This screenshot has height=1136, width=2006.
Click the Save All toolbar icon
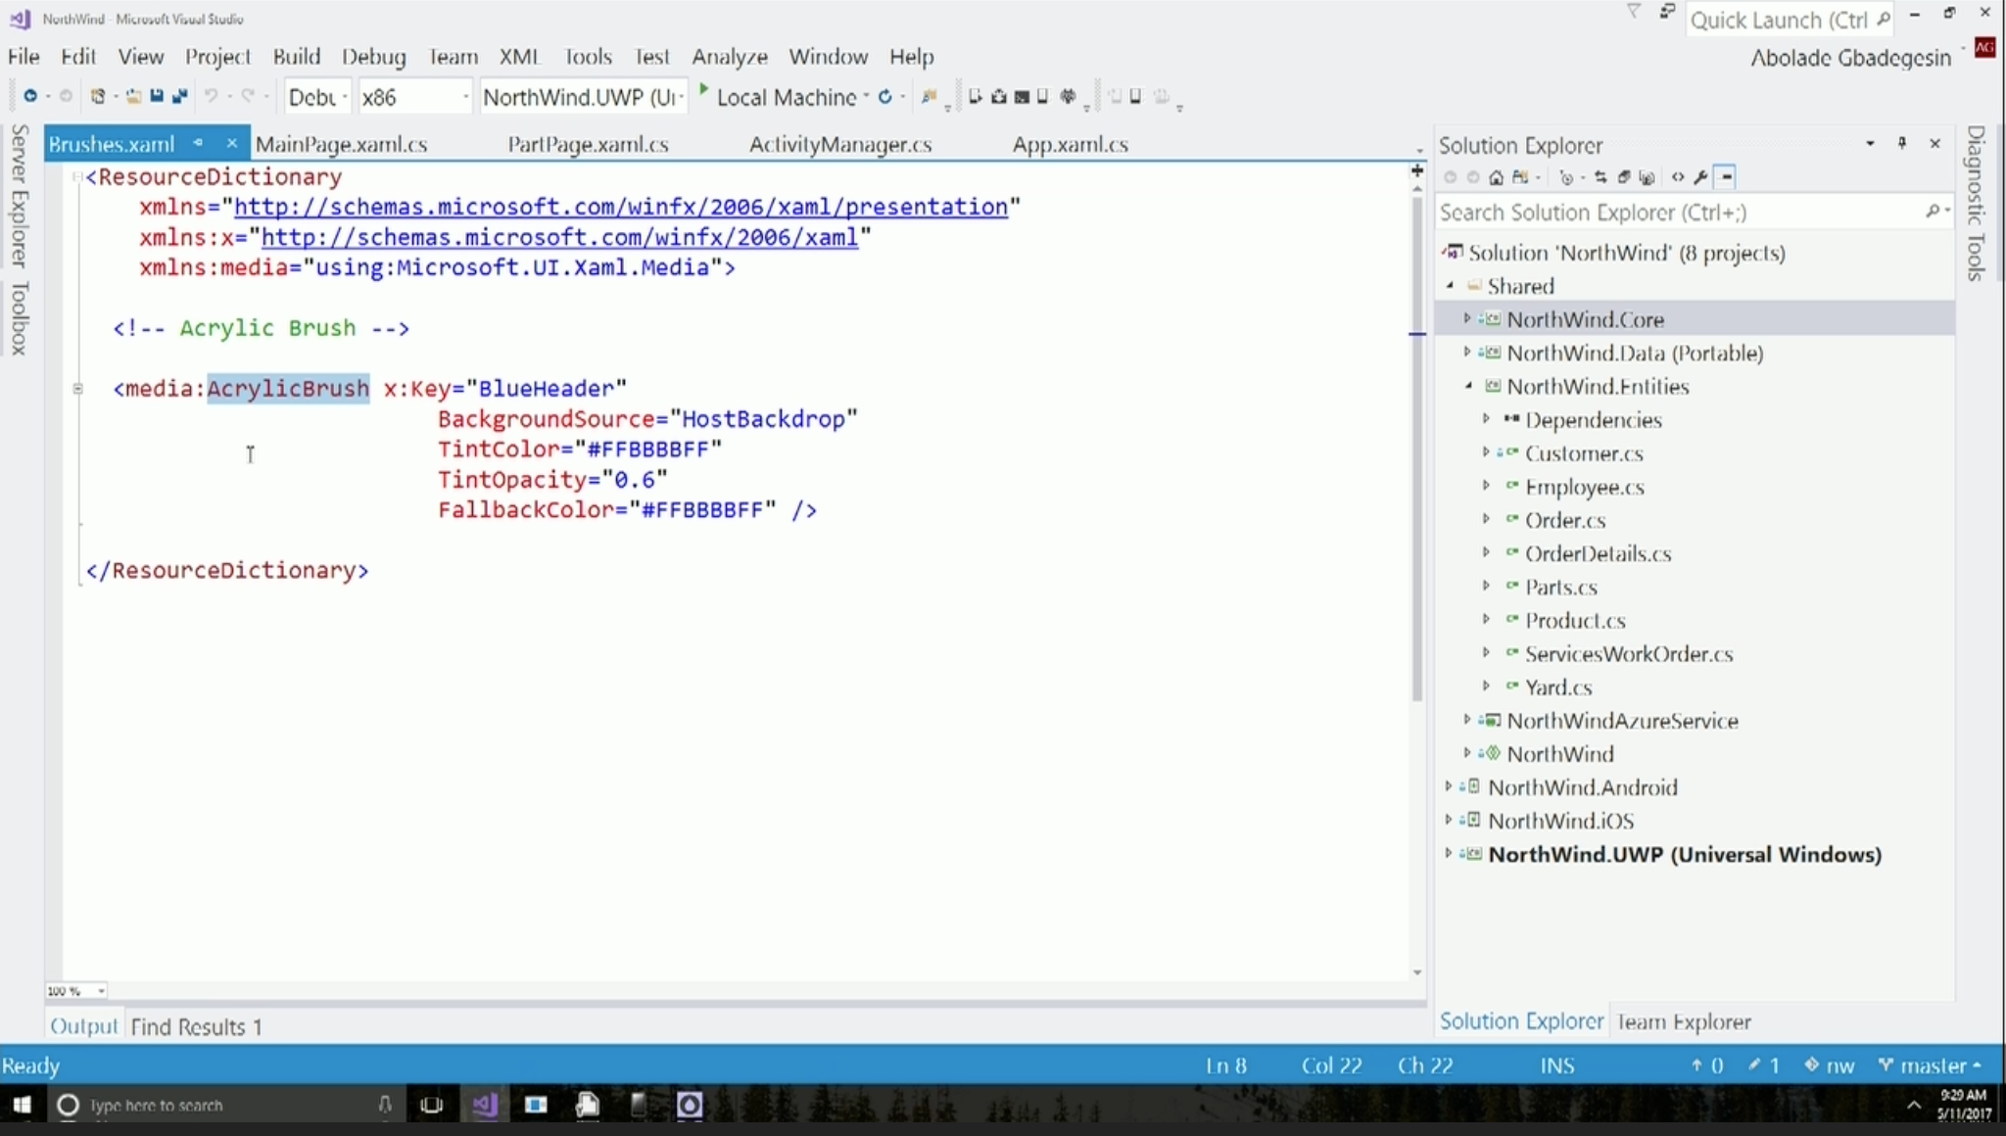coord(179,96)
